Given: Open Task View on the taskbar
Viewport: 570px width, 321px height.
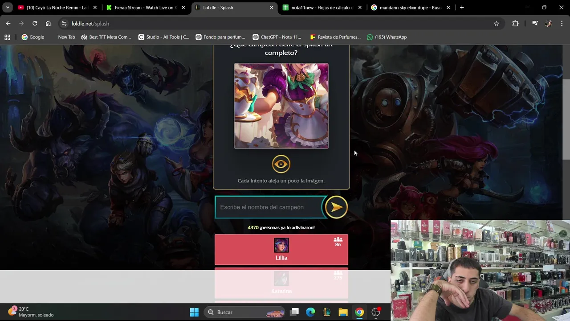Looking at the screenshot, I should pos(294,312).
